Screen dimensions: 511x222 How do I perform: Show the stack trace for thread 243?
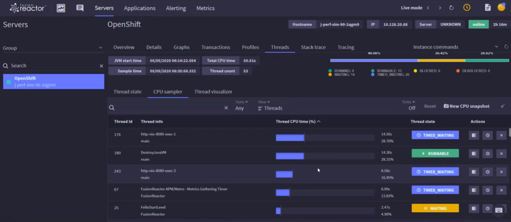[474, 172]
